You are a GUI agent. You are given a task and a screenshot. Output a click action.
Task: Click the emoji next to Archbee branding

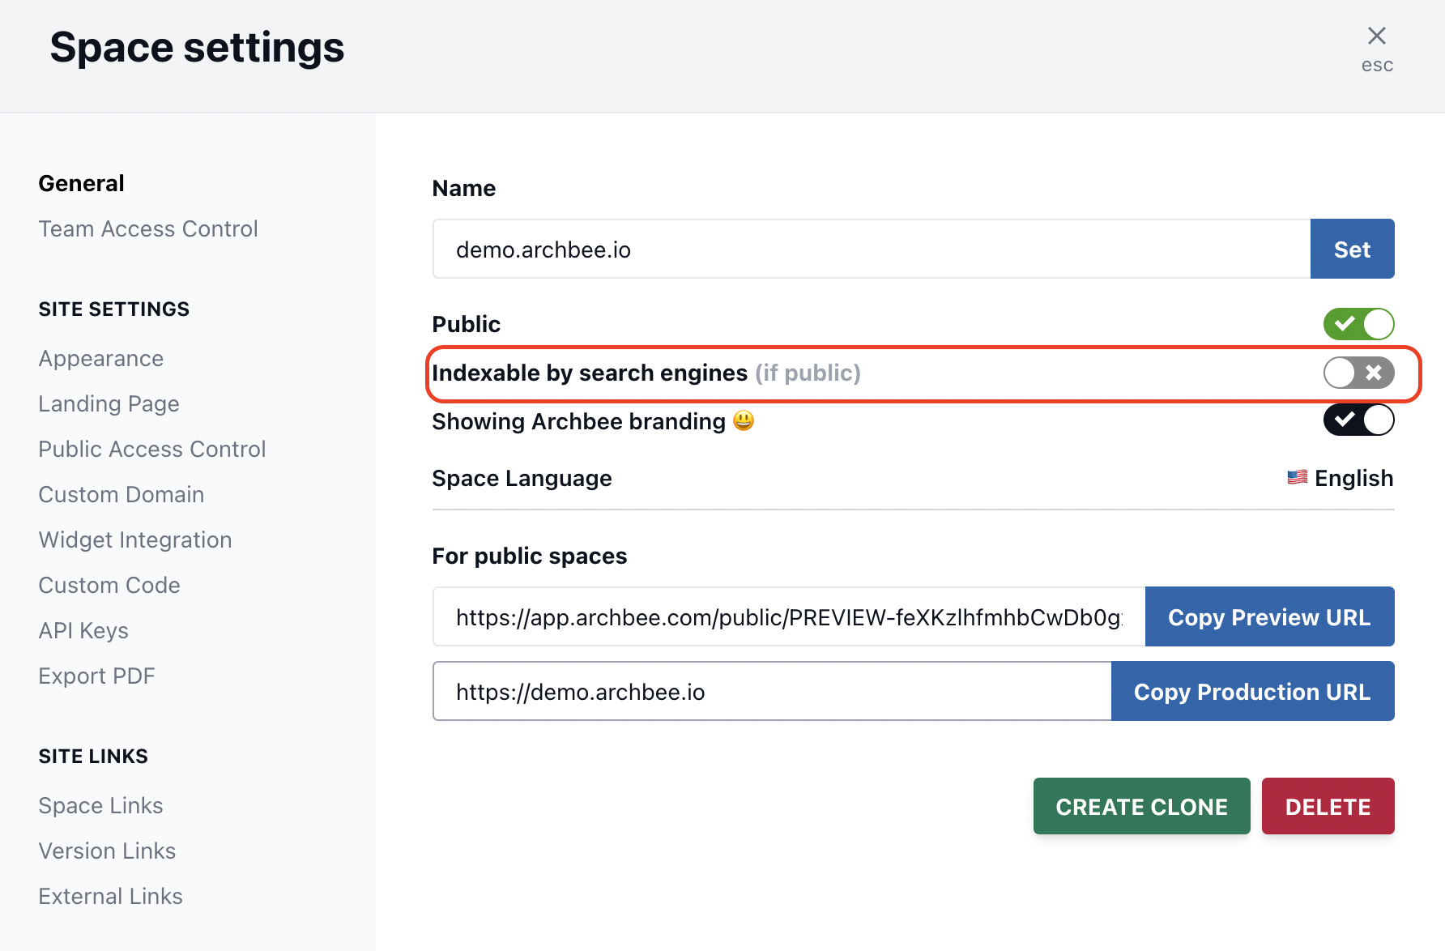[x=742, y=420]
